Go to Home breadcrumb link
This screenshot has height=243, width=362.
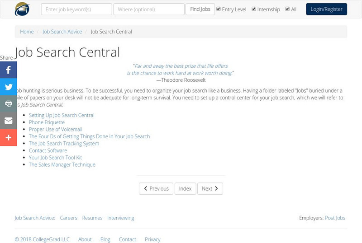click(27, 32)
